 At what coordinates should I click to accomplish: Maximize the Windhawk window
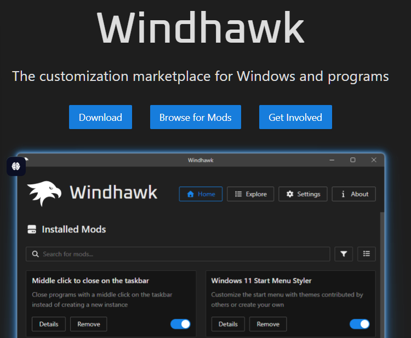[353, 160]
